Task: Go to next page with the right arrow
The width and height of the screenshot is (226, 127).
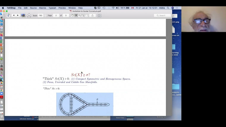Action: tap(18, 15)
